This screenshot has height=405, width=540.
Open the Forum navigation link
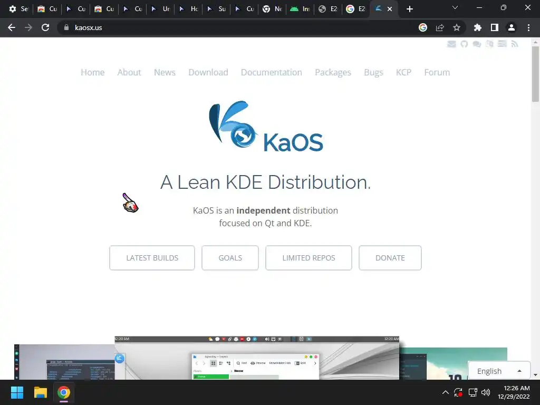437,72
